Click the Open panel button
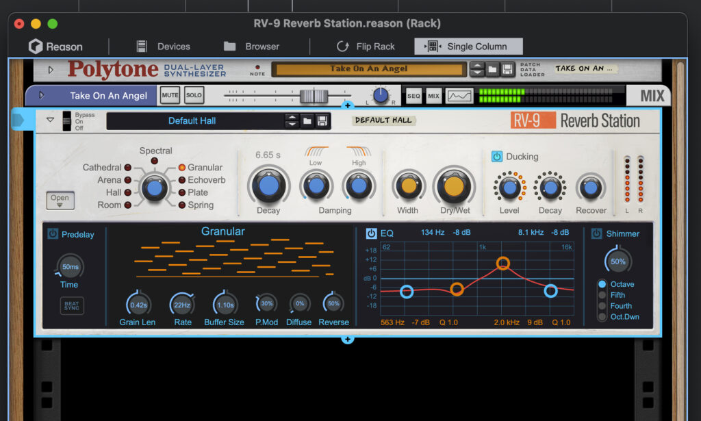The width and height of the screenshot is (701, 421). point(60,200)
